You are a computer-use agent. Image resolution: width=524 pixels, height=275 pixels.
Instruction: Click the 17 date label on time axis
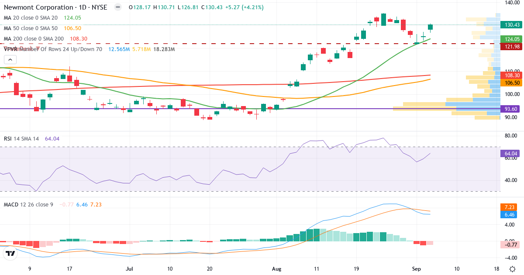point(69,269)
